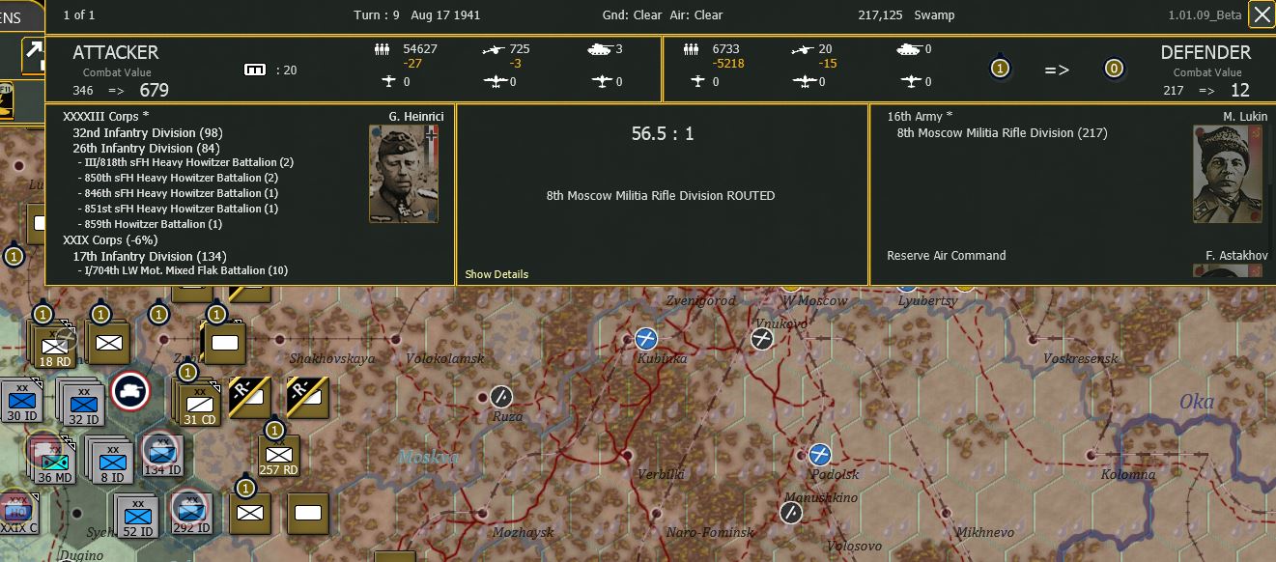The image size is (1276, 562).
Task: Click the Zvenigorod town label
Action: click(x=700, y=300)
